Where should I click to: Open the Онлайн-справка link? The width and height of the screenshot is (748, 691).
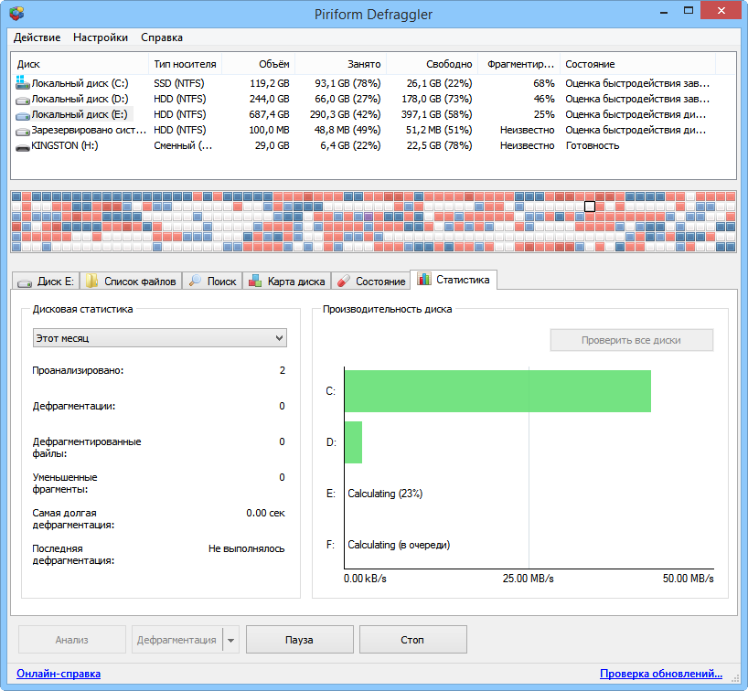point(59,674)
